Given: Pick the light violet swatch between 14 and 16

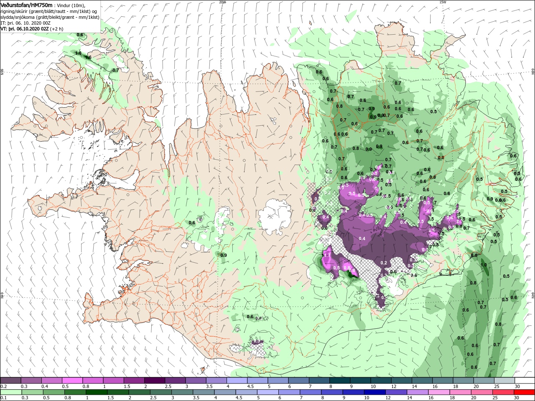Looking at the screenshot, I should pyautogui.click(x=417, y=392).
